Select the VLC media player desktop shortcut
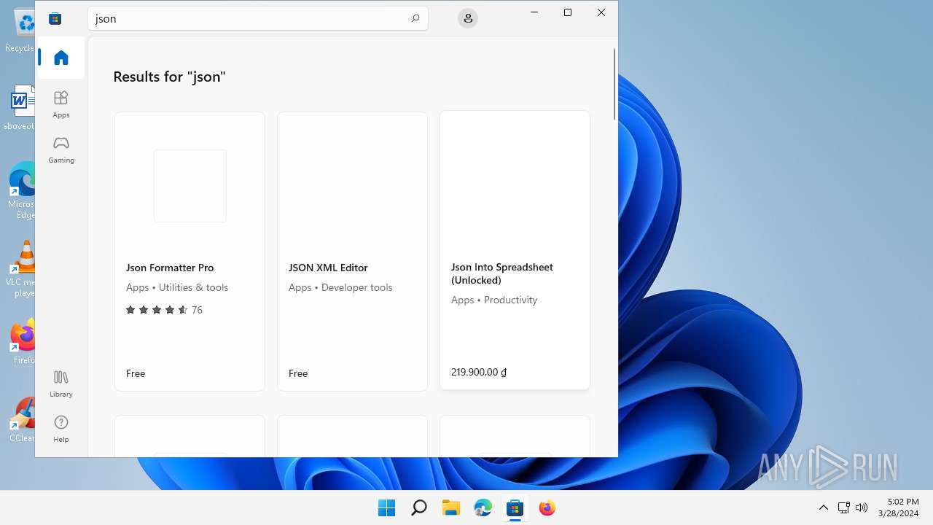The height and width of the screenshot is (525, 933). click(x=22, y=269)
